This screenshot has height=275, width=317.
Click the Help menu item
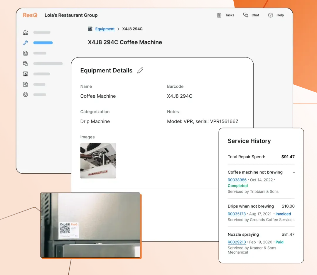(x=280, y=15)
